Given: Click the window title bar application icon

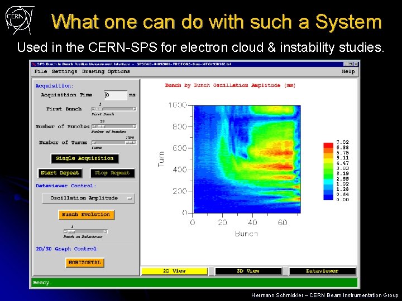Looking at the screenshot, I should pyautogui.click(x=33, y=64).
